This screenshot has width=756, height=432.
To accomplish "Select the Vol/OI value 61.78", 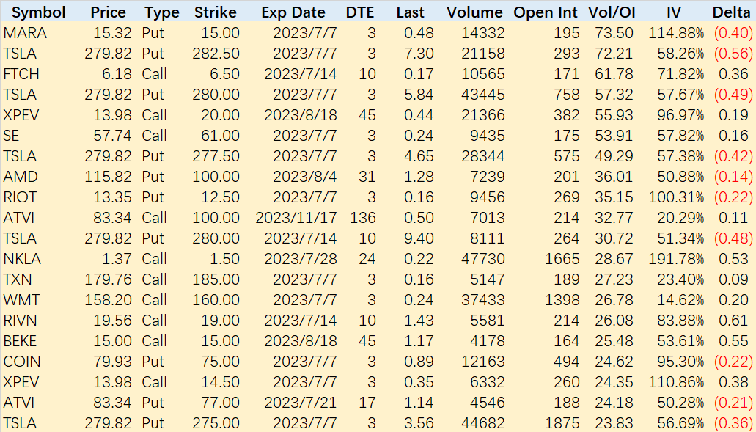I will pos(614,74).
